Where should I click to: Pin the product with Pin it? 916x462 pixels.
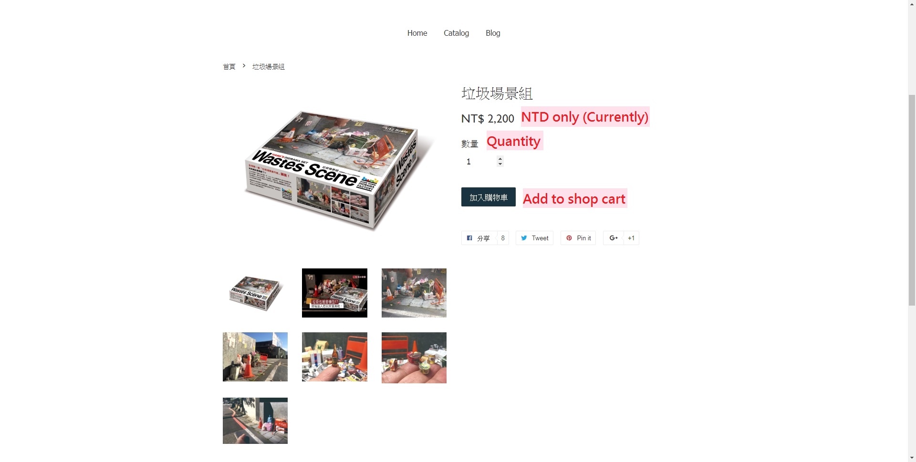[578, 238]
